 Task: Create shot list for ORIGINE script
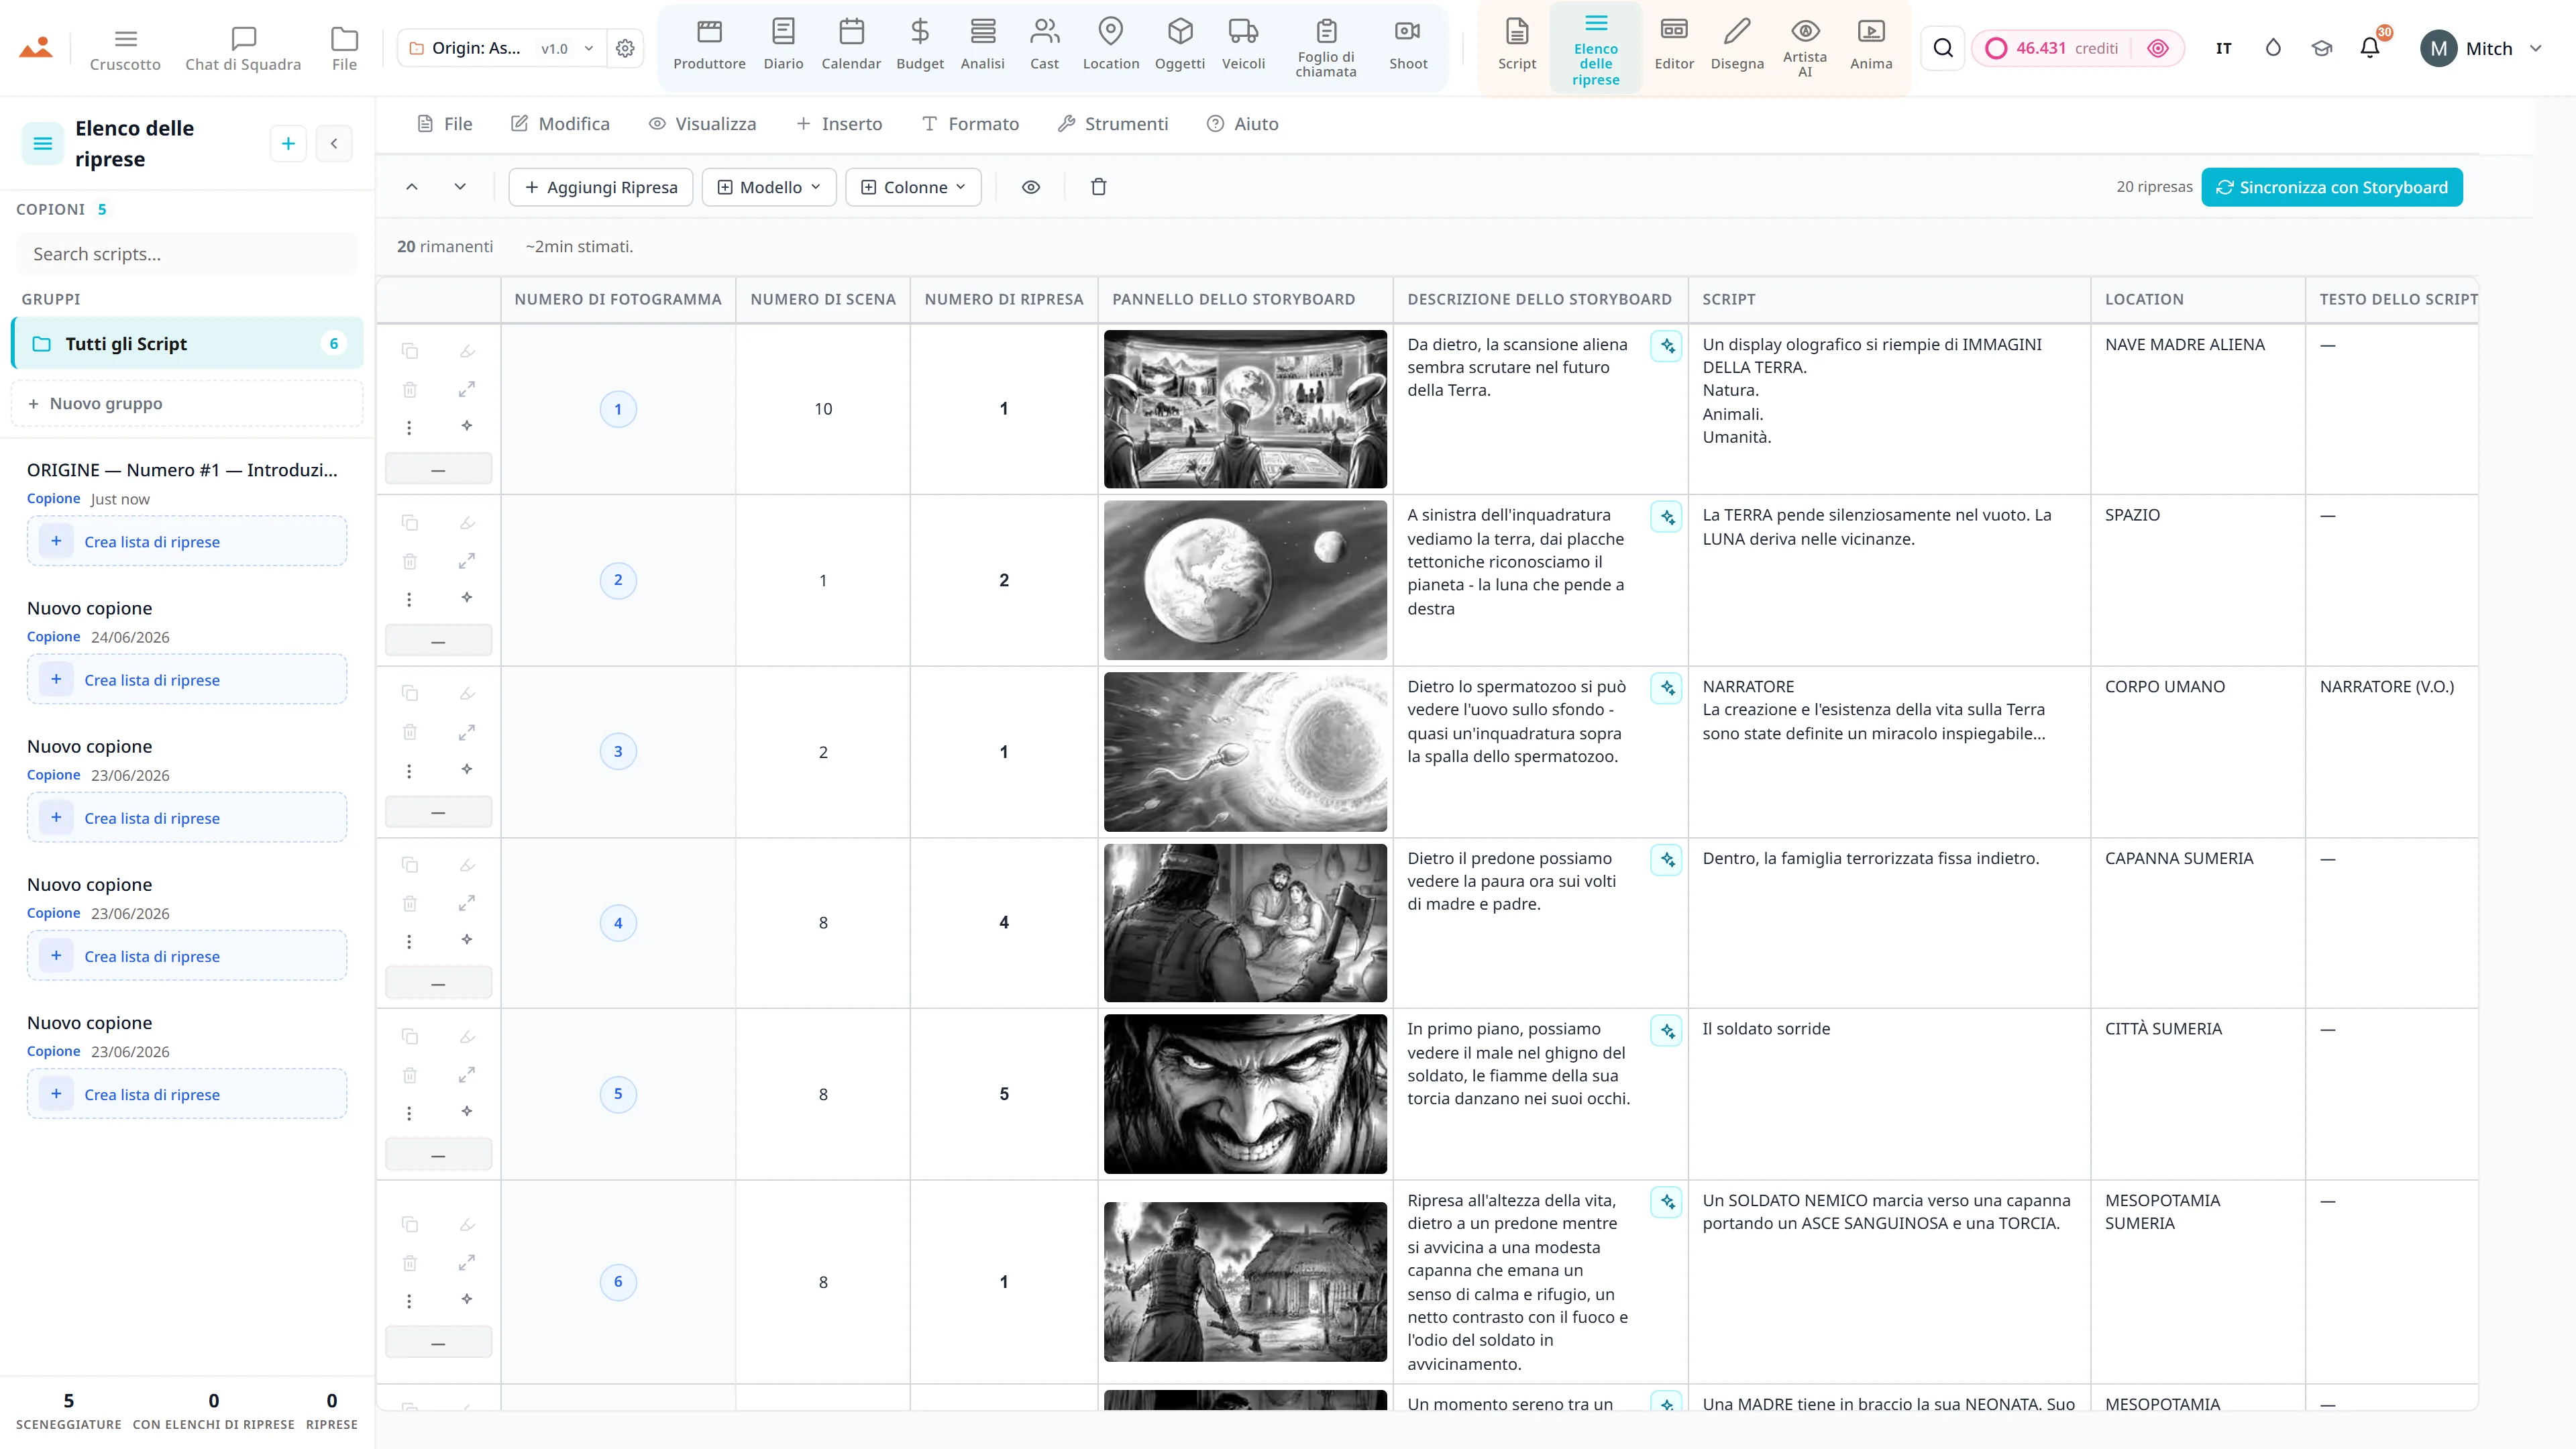pos(187,541)
